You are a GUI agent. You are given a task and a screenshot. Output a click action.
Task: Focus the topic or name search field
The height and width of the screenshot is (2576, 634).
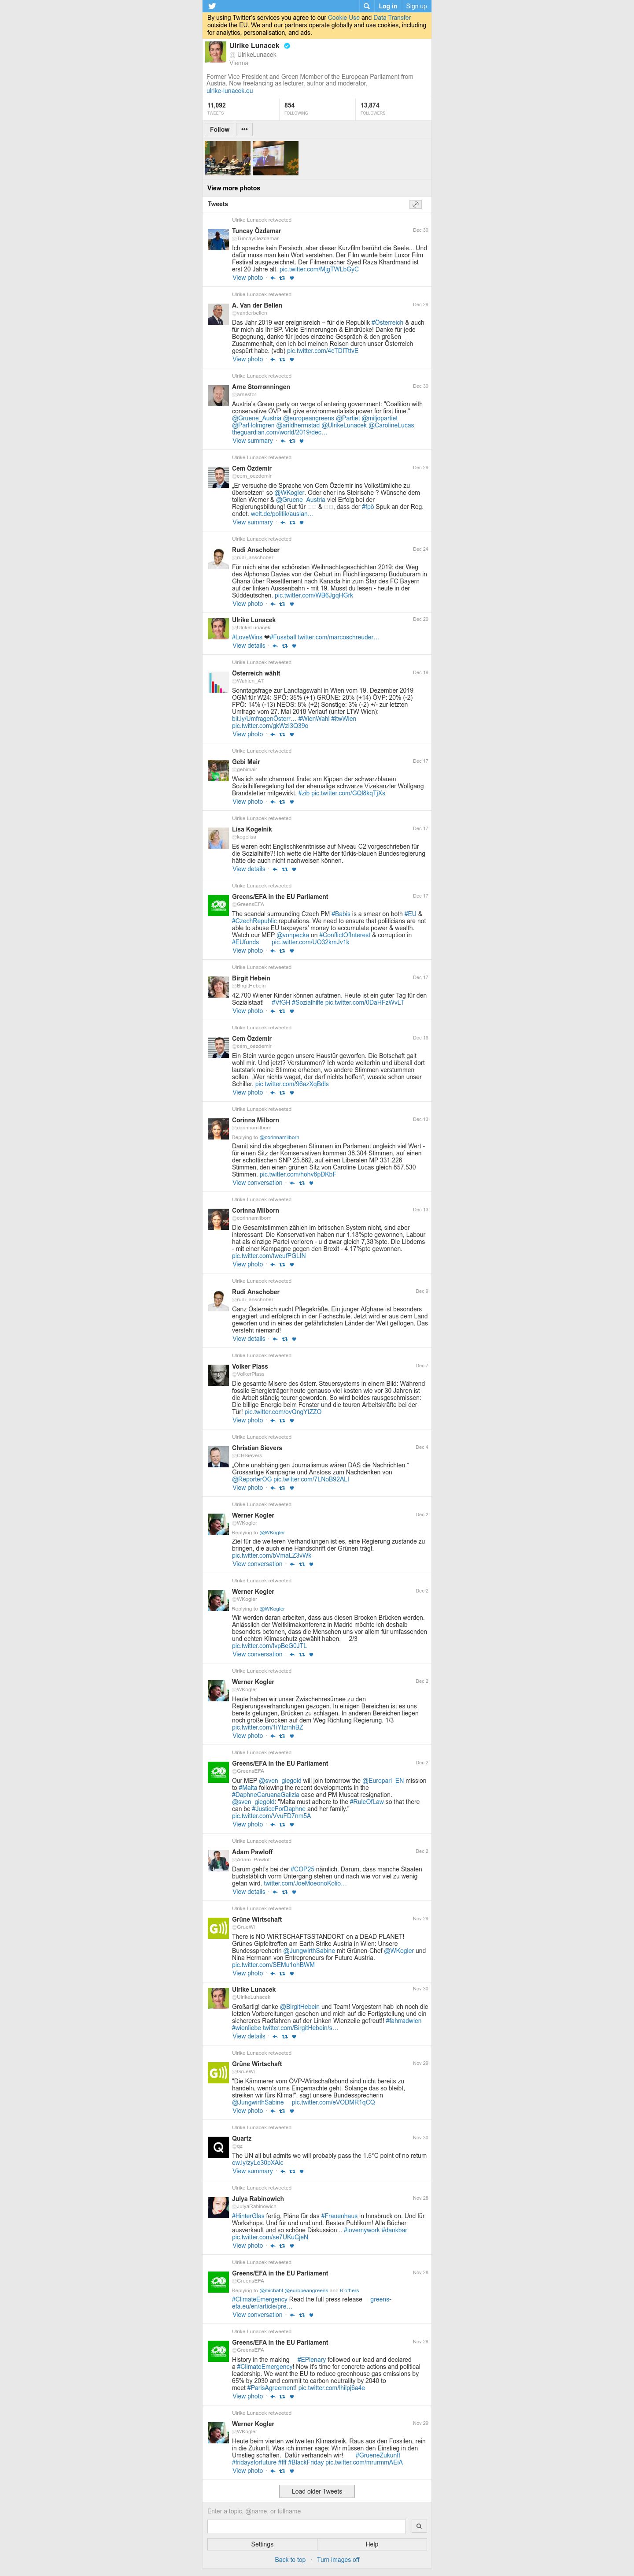pos(306,2526)
